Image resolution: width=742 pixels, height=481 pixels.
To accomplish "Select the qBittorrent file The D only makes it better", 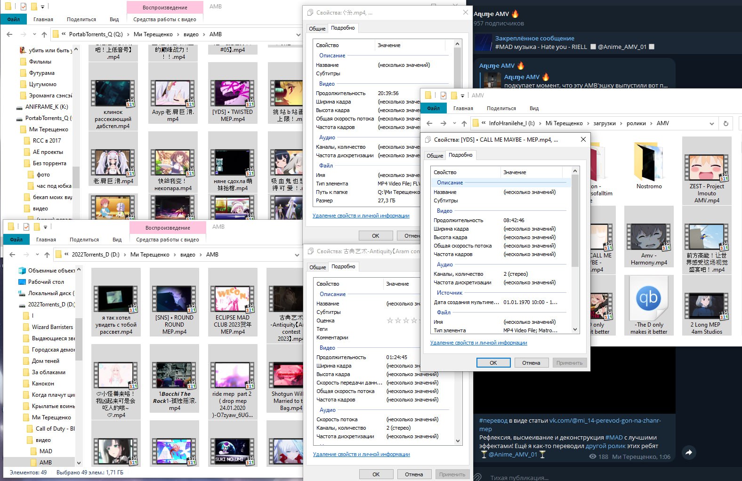I will point(649,305).
